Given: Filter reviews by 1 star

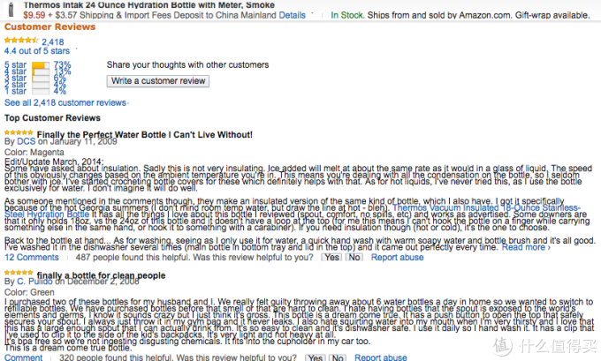Looking at the screenshot, I should pos(15,91).
